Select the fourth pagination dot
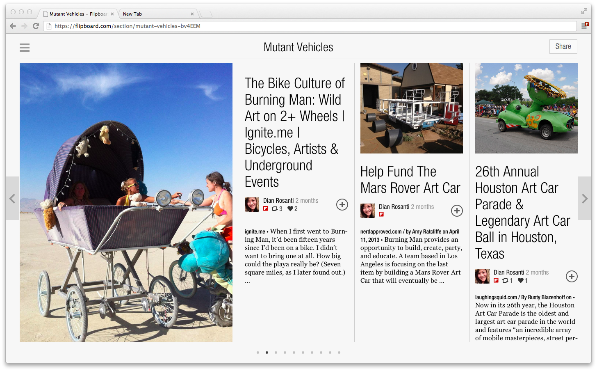The height and width of the screenshot is (371, 597). click(x=285, y=353)
